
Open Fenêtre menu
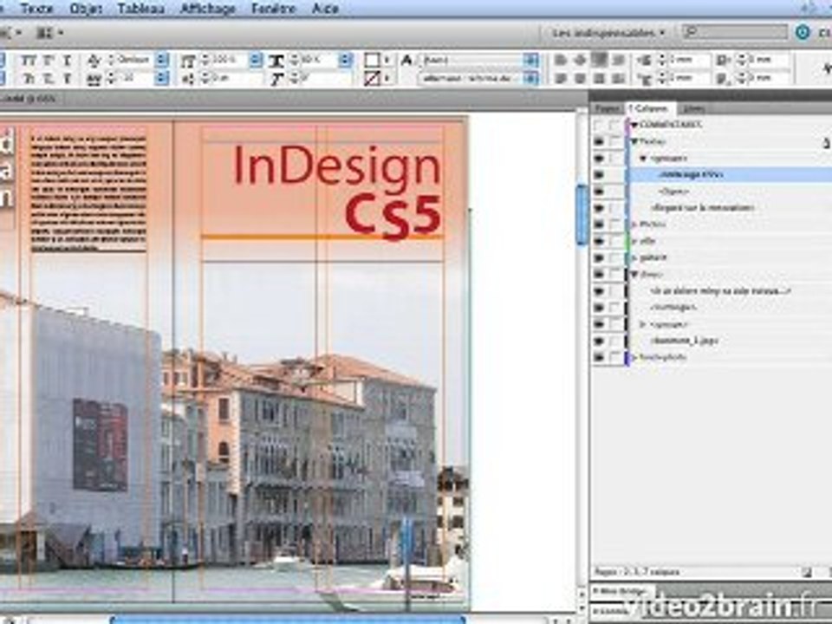(x=273, y=8)
